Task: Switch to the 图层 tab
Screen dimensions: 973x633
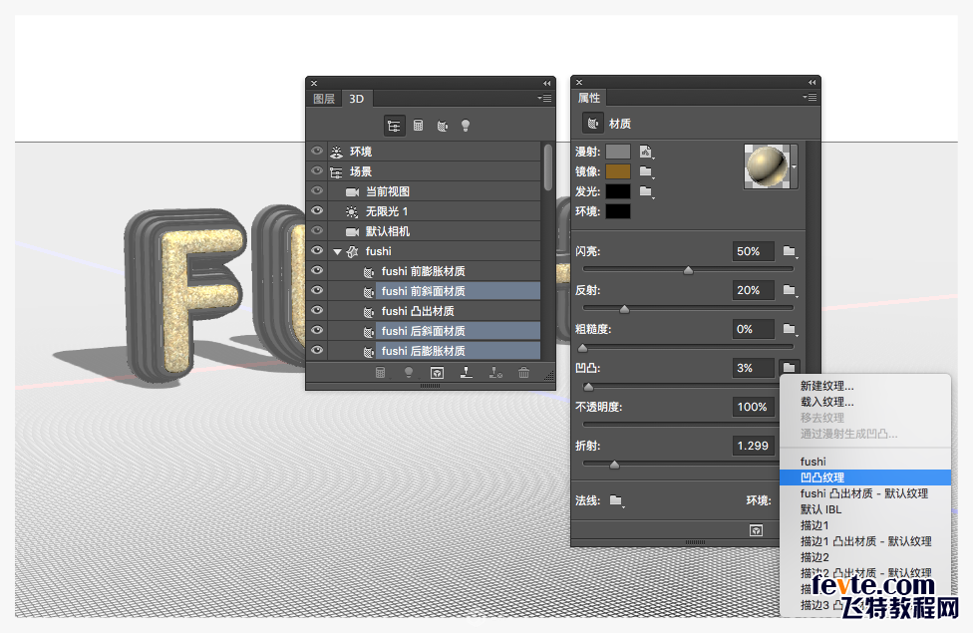Action: click(324, 99)
